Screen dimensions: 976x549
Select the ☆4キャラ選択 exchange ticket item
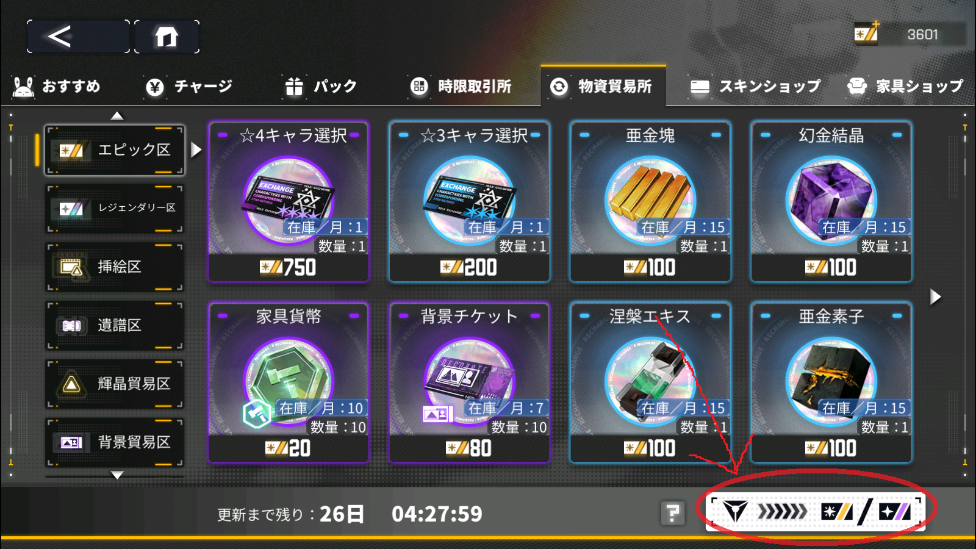point(289,201)
